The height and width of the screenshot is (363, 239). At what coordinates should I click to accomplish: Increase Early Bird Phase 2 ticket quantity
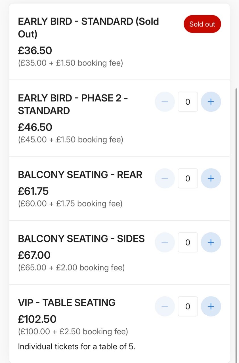pyautogui.click(x=211, y=102)
